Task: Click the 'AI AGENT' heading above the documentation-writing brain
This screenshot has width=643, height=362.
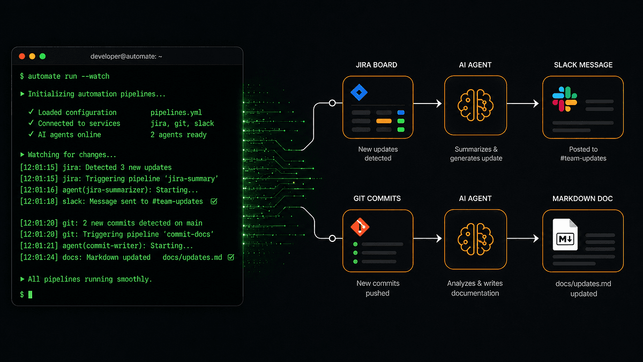Action: click(x=475, y=198)
